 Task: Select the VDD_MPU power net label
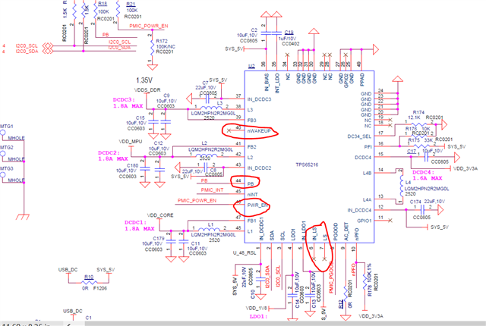pos(131,142)
